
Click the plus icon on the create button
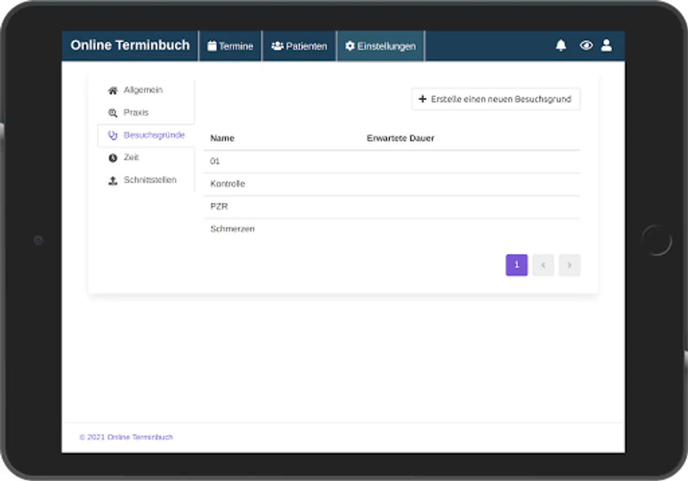point(422,99)
